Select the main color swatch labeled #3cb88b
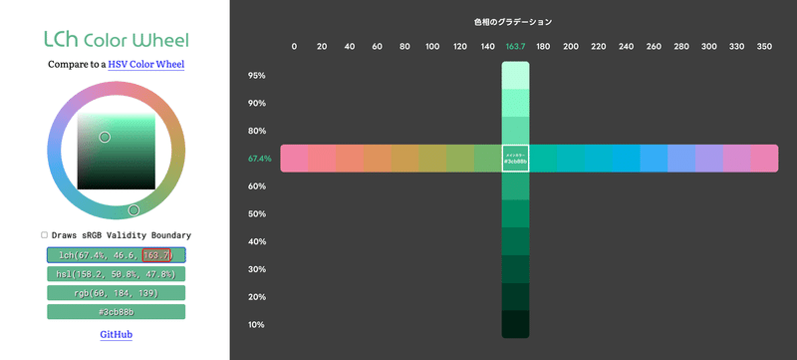 tap(515, 159)
